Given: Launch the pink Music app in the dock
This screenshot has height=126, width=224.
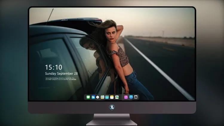Looking at the screenshot, I should pos(126,97).
